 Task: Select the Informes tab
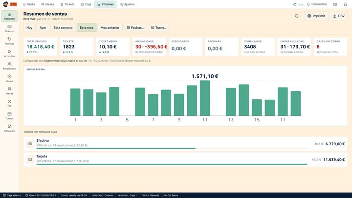coord(106,4)
